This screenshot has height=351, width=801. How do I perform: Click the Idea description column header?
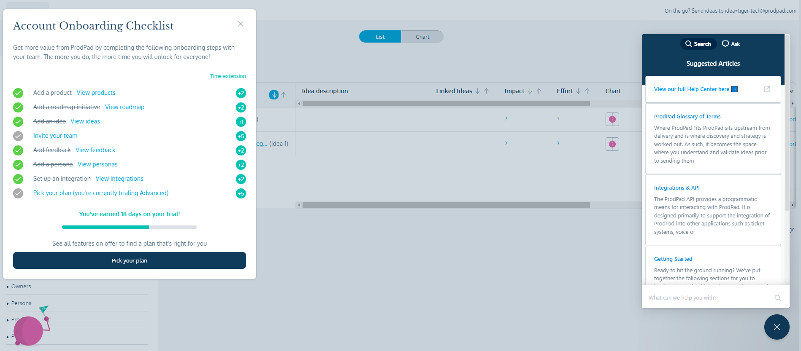[325, 91]
